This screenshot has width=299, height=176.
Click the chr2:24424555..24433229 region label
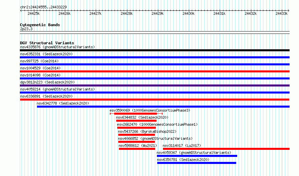(43, 7)
